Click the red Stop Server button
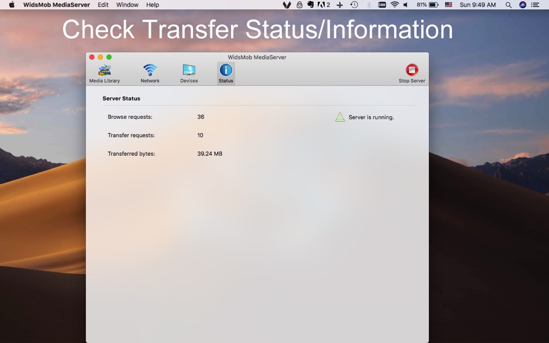This screenshot has width=549, height=343. 411,73
